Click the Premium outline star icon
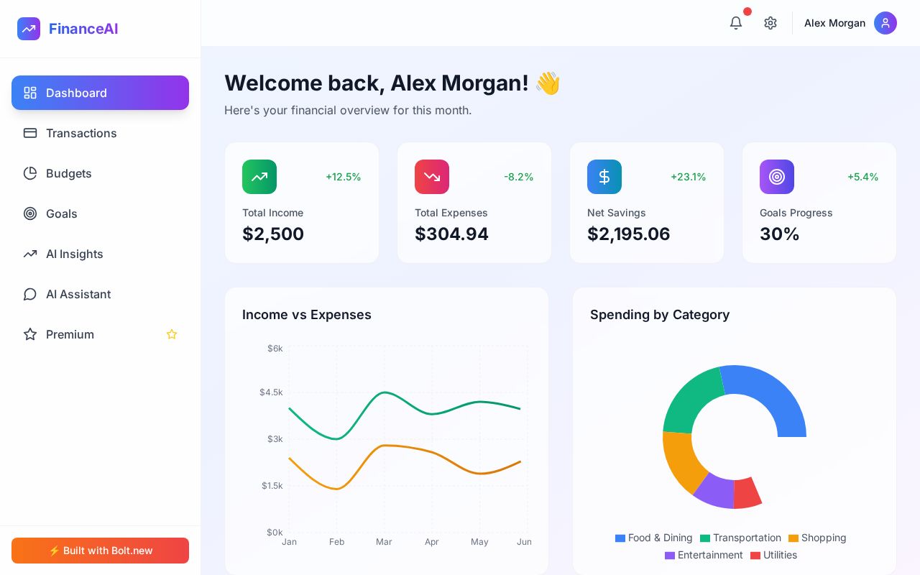This screenshot has width=920, height=575. click(x=30, y=334)
